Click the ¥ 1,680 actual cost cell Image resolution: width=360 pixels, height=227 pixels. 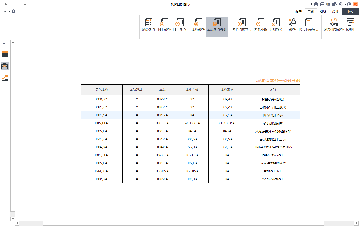tap(227, 147)
